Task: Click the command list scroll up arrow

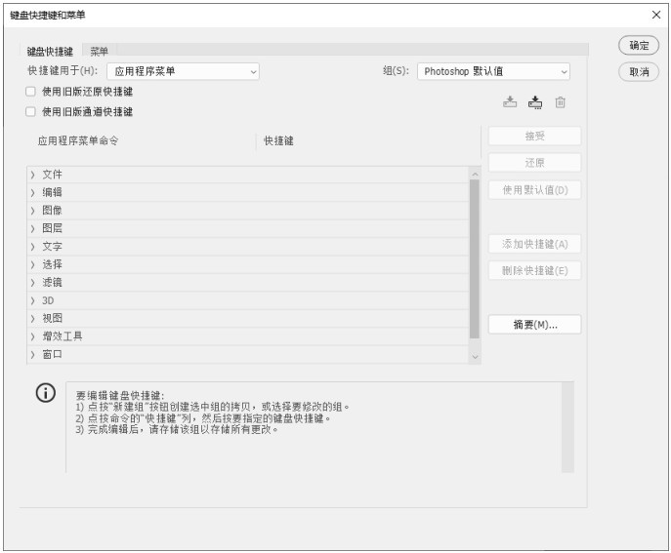Action: (x=474, y=174)
